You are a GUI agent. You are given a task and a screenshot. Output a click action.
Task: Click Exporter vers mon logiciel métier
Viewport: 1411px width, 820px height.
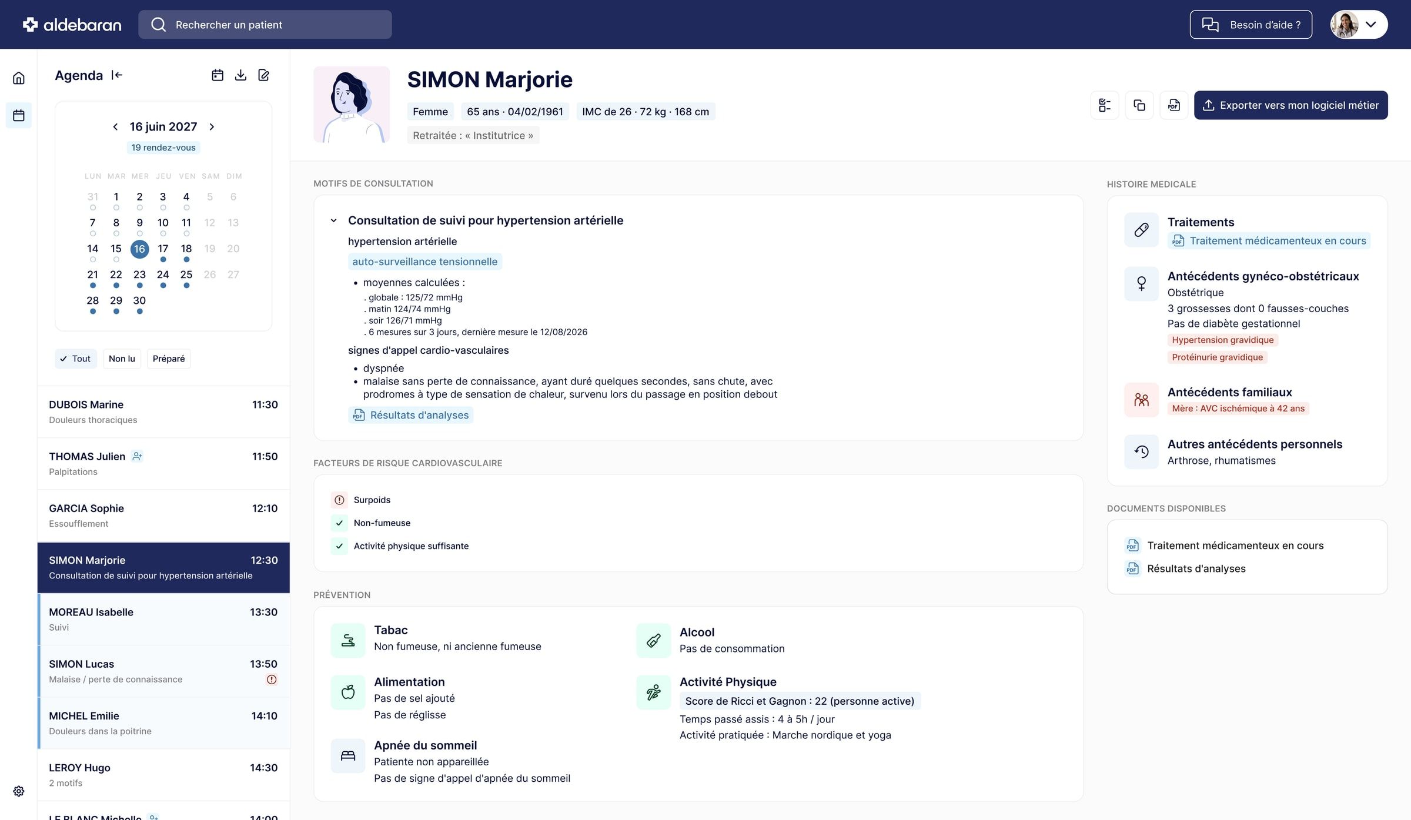coord(1291,105)
